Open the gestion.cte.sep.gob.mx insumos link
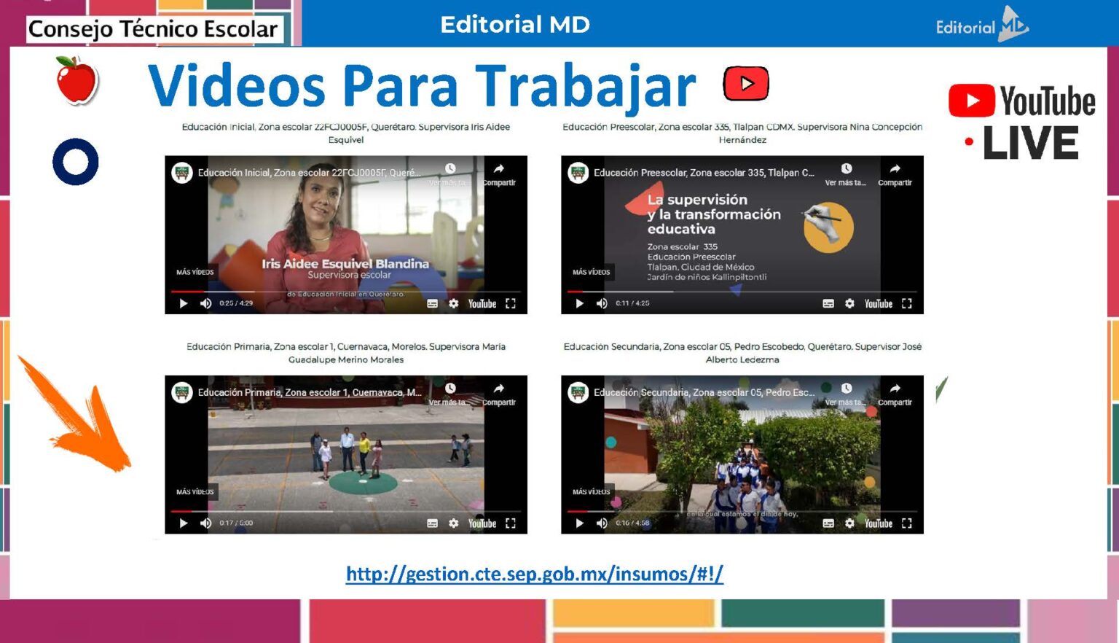Screen dimensions: 1119x643 [535, 574]
